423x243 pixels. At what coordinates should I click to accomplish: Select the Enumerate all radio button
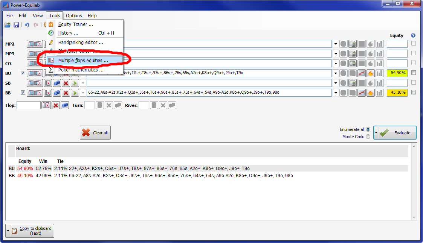click(368, 129)
